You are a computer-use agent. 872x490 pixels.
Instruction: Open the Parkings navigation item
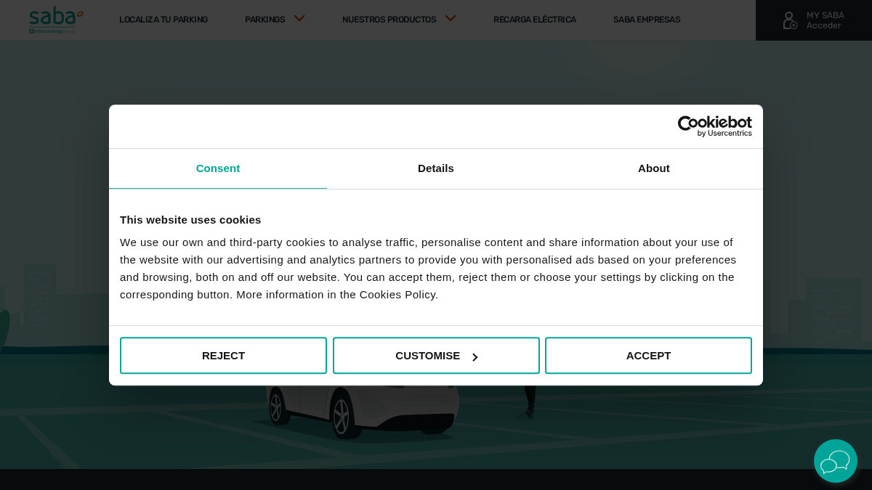(265, 20)
